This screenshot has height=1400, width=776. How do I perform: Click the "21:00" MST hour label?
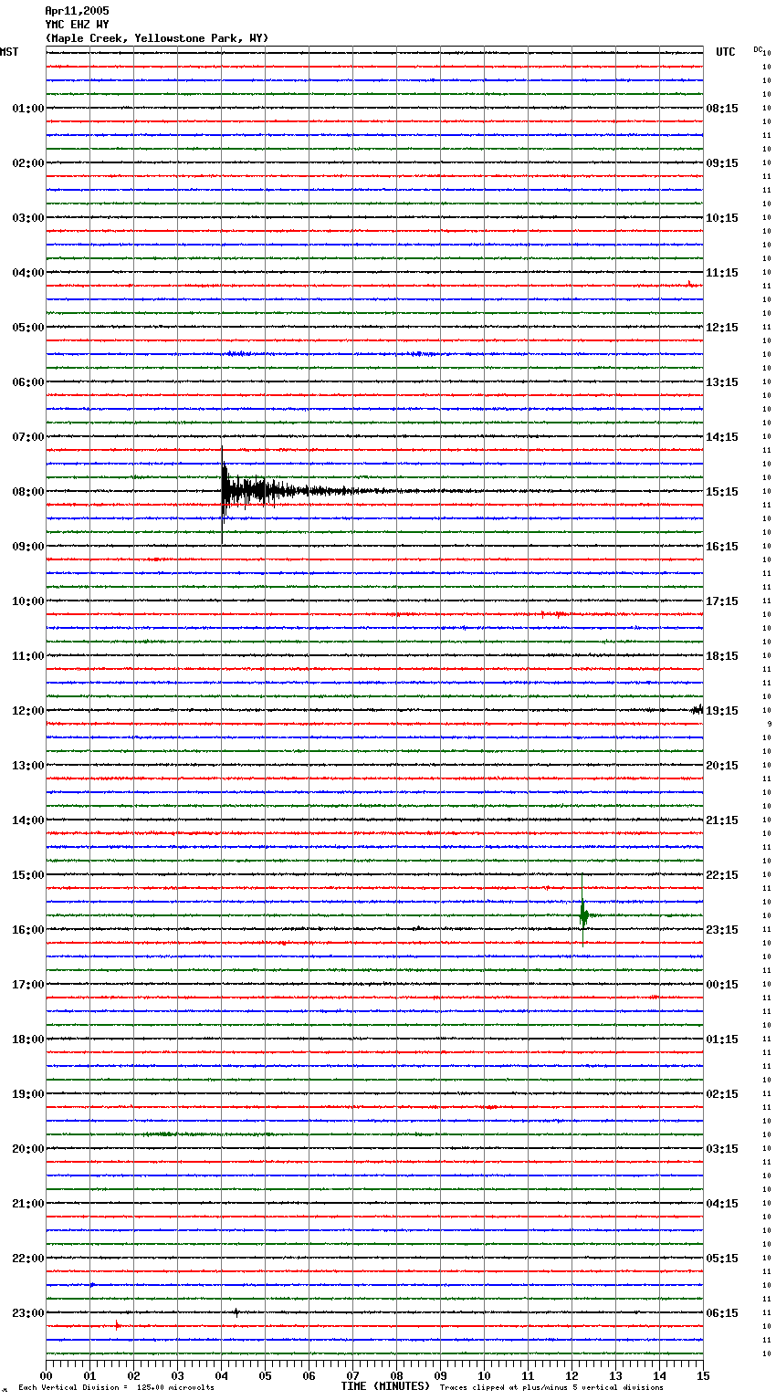28,1204
